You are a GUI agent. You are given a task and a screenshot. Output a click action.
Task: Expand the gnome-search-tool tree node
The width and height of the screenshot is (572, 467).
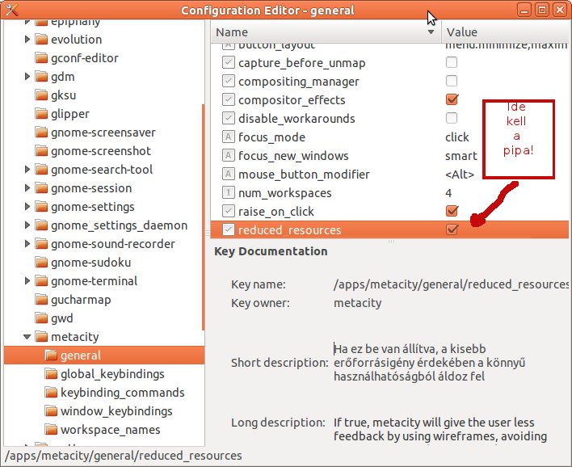click(27, 170)
